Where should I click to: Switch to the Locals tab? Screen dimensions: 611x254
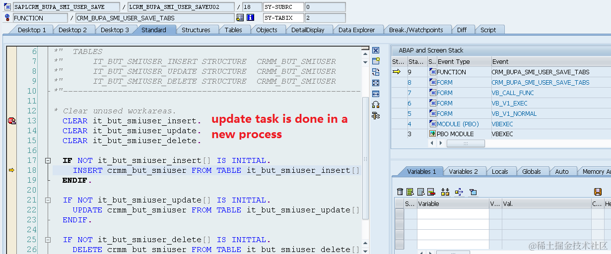[500, 172]
